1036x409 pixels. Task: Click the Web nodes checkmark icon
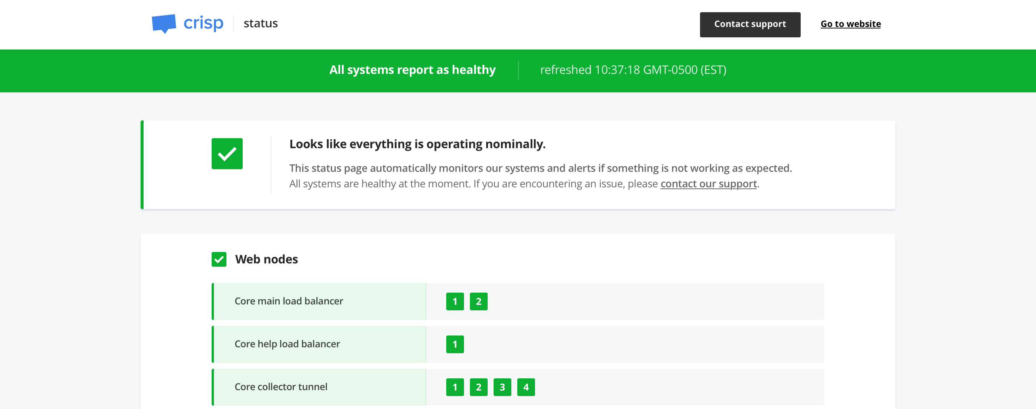click(220, 259)
